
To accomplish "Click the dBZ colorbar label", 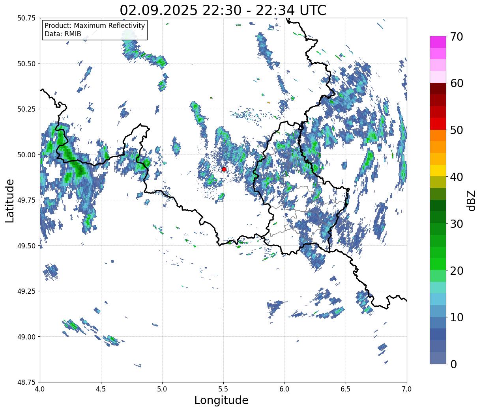I will pyautogui.click(x=471, y=200).
